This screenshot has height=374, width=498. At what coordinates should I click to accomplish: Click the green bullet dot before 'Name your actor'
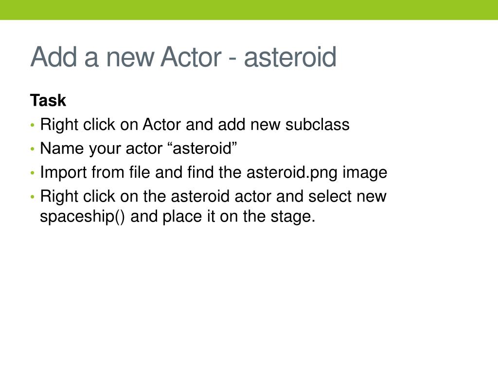coord(32,149)
